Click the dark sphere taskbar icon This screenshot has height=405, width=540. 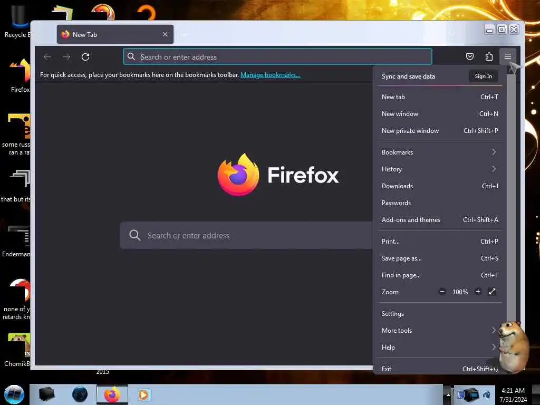(80, 394)
